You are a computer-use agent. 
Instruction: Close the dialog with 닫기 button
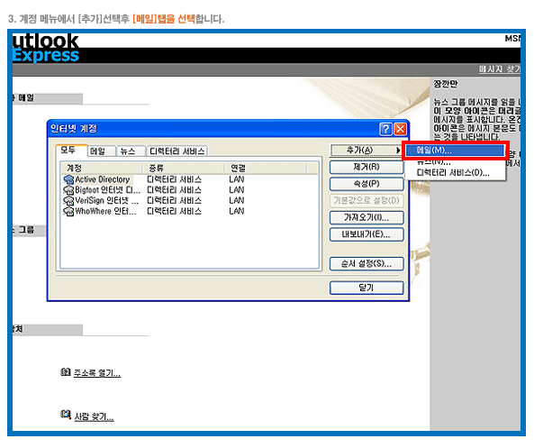click(x=367, y=288)
